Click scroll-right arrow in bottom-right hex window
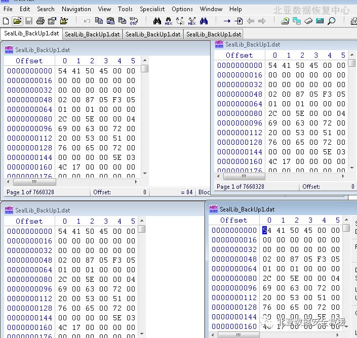Screen dimensions: 357x338 tap(337, 335)
